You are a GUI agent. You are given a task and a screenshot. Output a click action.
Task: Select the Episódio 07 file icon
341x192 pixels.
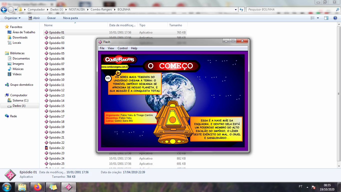(x=46, y=64)
